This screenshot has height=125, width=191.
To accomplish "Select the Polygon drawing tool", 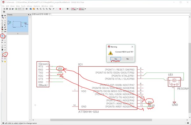I will point(5,50).
